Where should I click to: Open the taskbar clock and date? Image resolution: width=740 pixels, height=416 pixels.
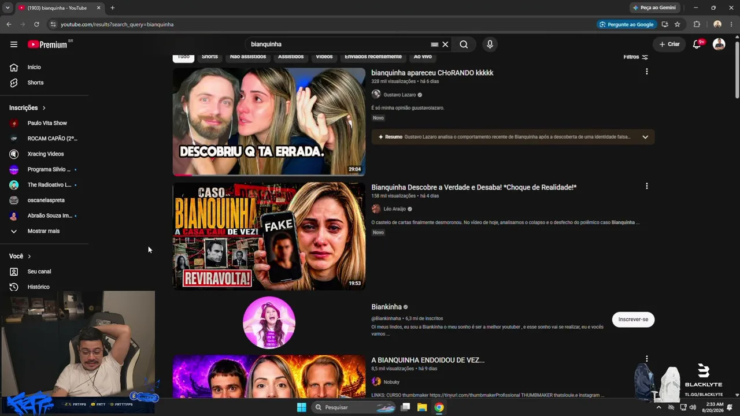pyautogui.click(x=714, y=407)
